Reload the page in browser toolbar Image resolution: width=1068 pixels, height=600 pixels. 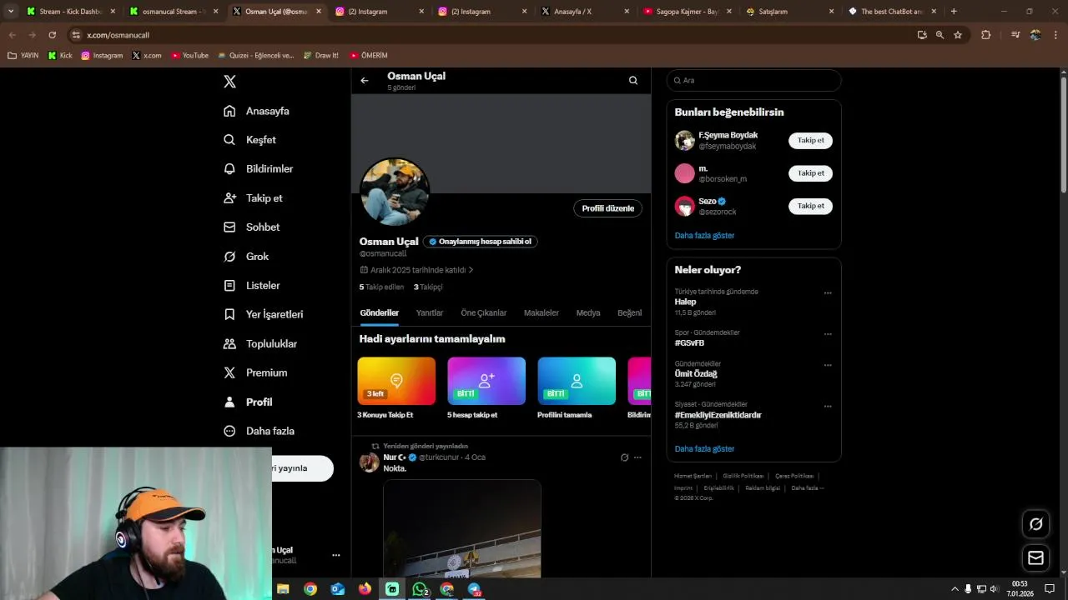(52, 35)
